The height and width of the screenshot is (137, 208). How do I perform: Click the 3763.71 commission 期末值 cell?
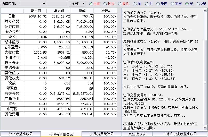[59, 104]
